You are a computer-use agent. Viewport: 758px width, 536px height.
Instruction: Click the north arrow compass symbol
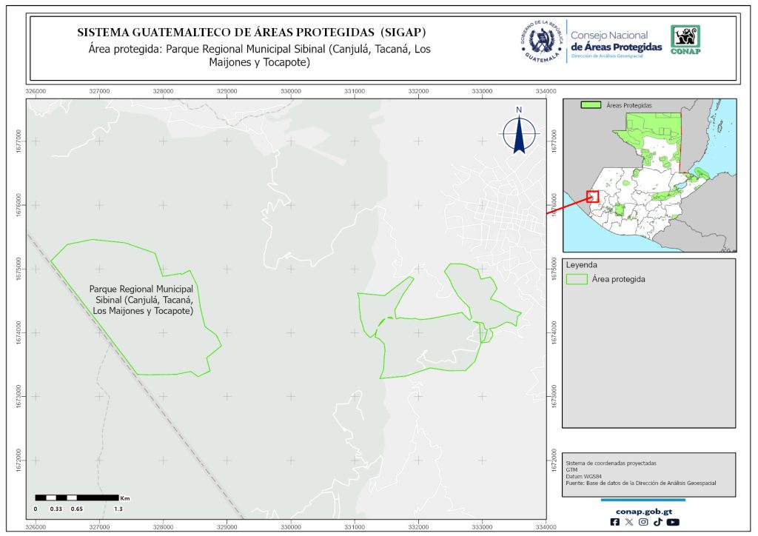520,130
